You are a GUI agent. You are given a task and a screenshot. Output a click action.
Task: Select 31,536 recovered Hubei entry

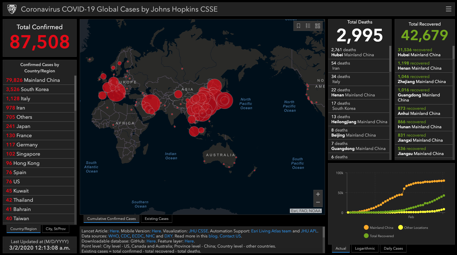tap(424, 52)
